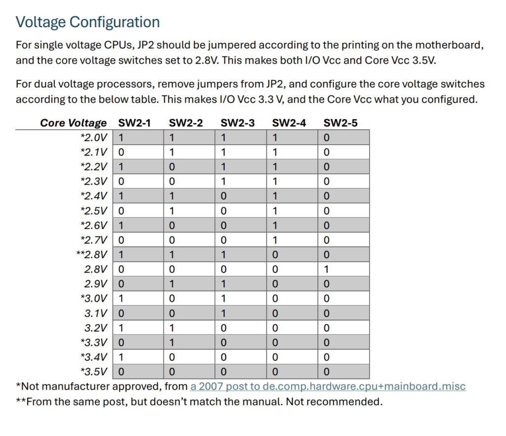506x436 pixels.
Task: Click the single voltage CPUs paragraph
Action: (249, 53)
